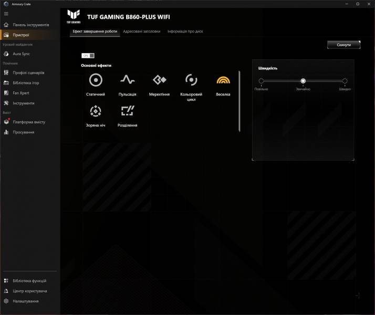Viewport: 375px width, 315px height.
Task: Open Fan Xpert in sidebar
Action: [x=29, y=93]
